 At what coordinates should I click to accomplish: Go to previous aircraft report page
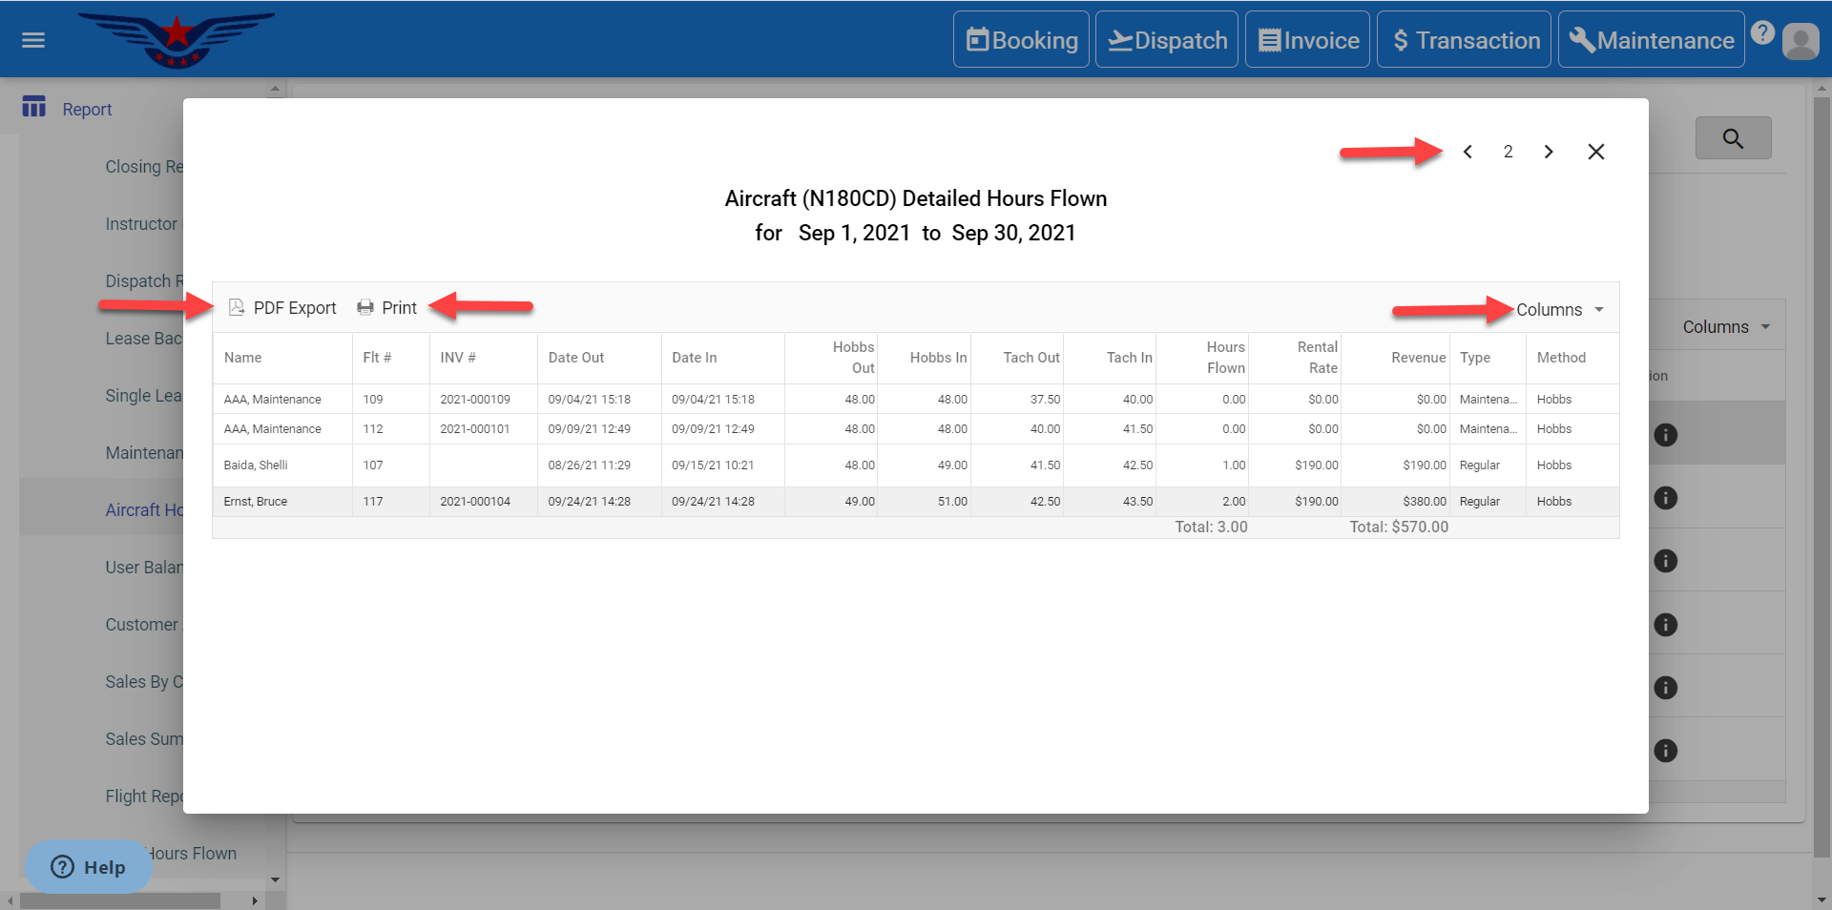tap(1468, 152)
